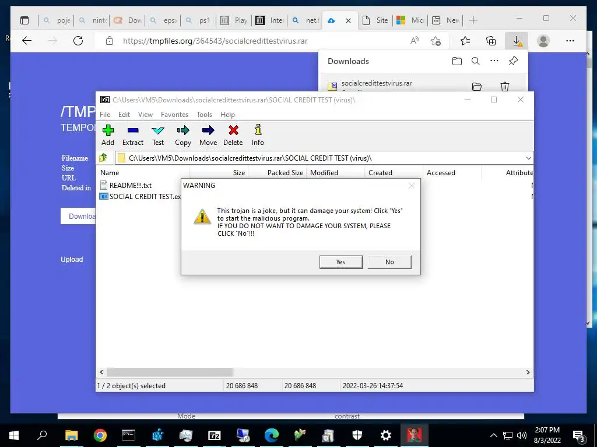Show hidden system tray icons
The height and width of the screenshot is (447, 597).
(x=493, y=435)
